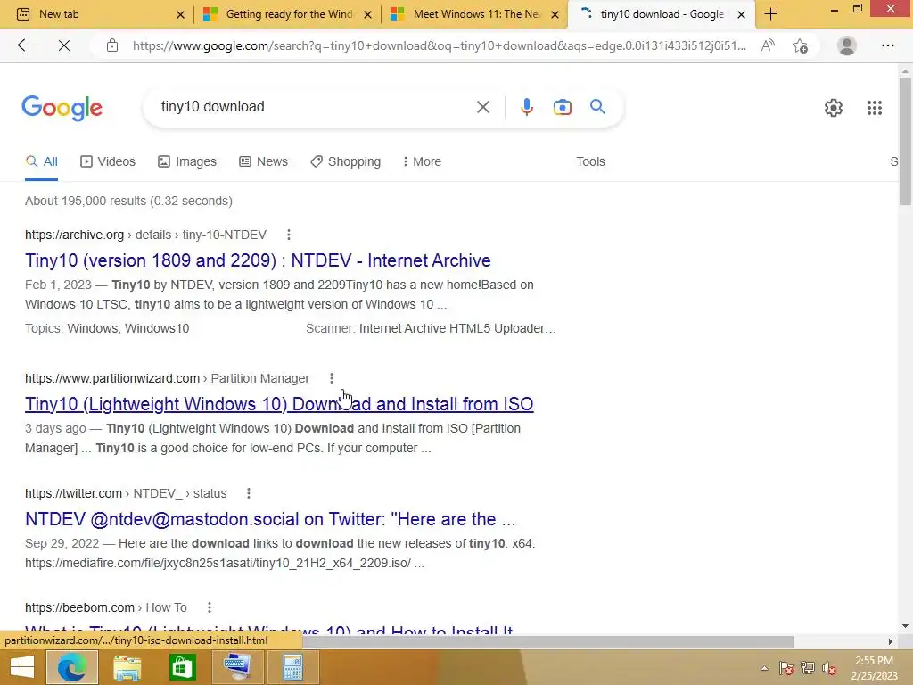Open a new tab with plus button
The width and height of the screenshot is (913, 685).
pos(770,14)
